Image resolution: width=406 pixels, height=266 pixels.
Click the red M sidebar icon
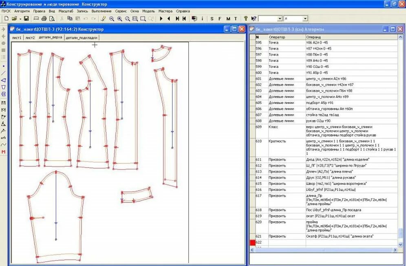click(4, 152)
